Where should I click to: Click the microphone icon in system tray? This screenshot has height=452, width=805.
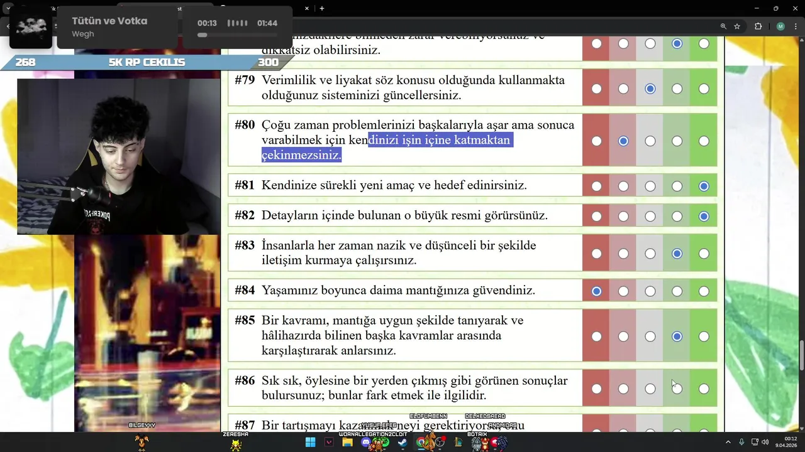point(742,443)
